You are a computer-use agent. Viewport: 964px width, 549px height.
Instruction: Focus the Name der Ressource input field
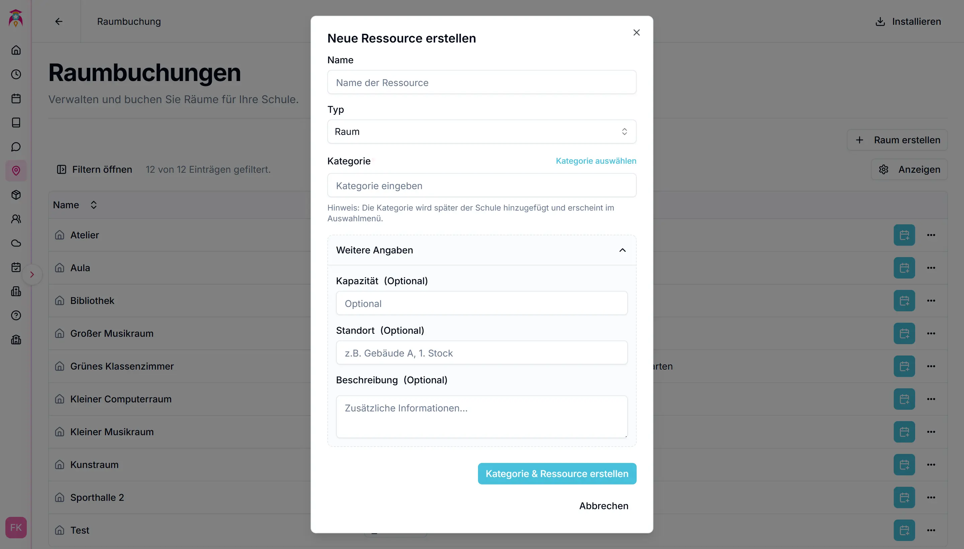pyautogui.click(x=481, y=83)
